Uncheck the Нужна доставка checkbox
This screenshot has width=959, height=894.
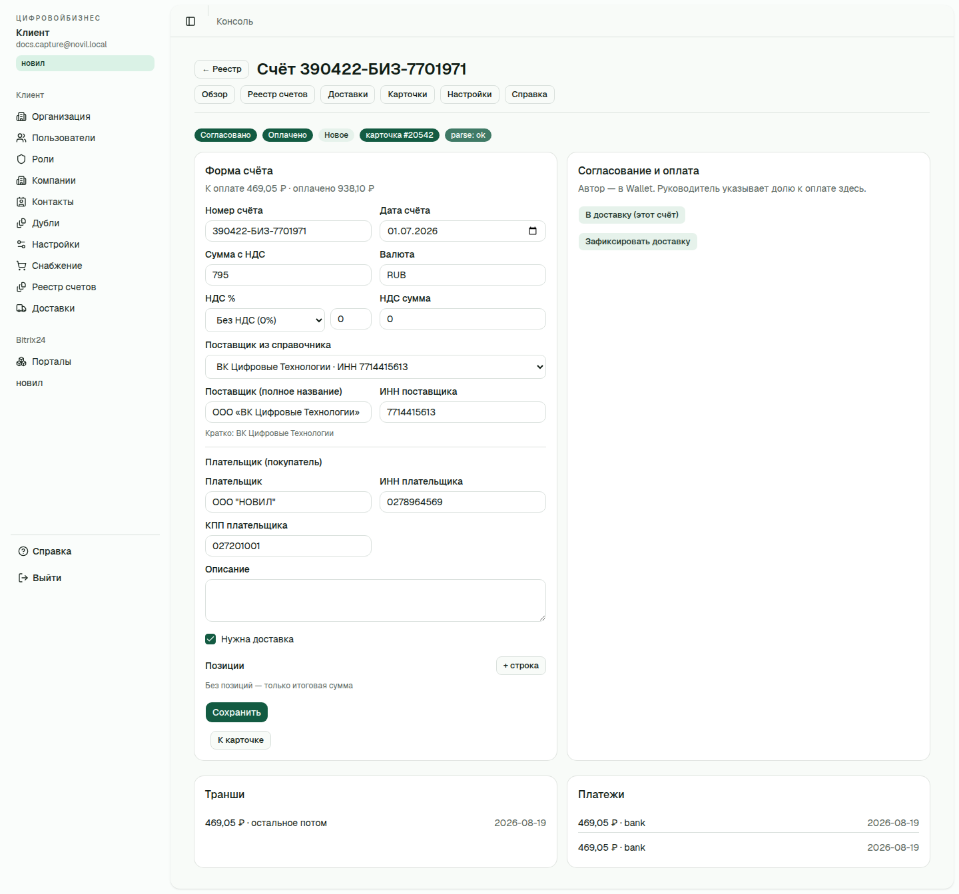(x=210, y=639)
